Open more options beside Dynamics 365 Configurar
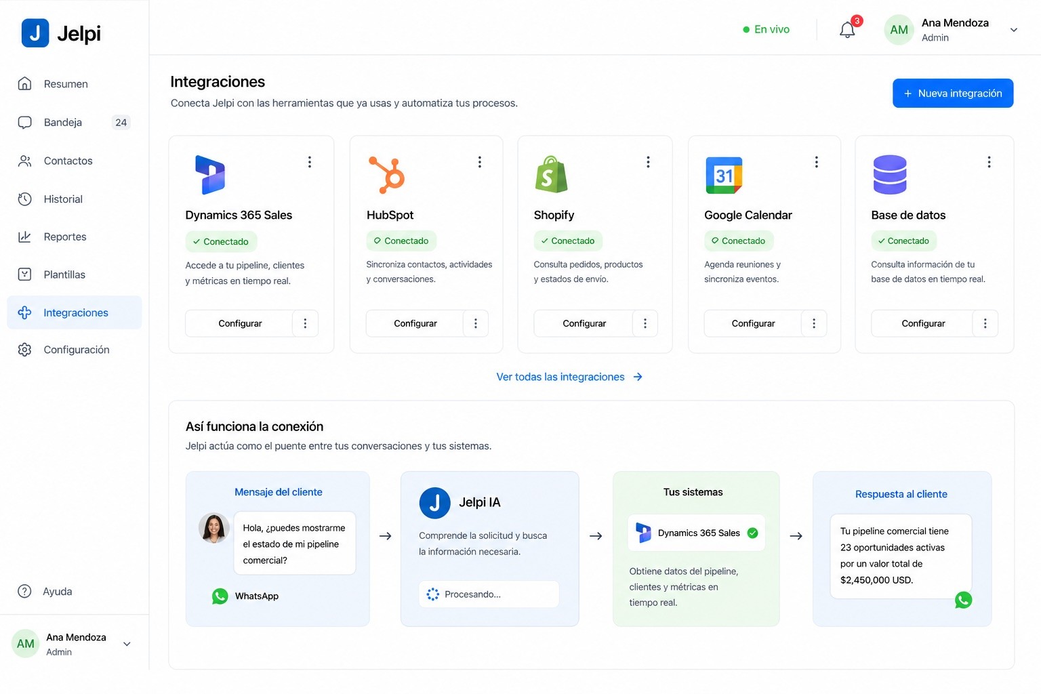Screen dimensions: 1041x694 [x=306, y=323]
